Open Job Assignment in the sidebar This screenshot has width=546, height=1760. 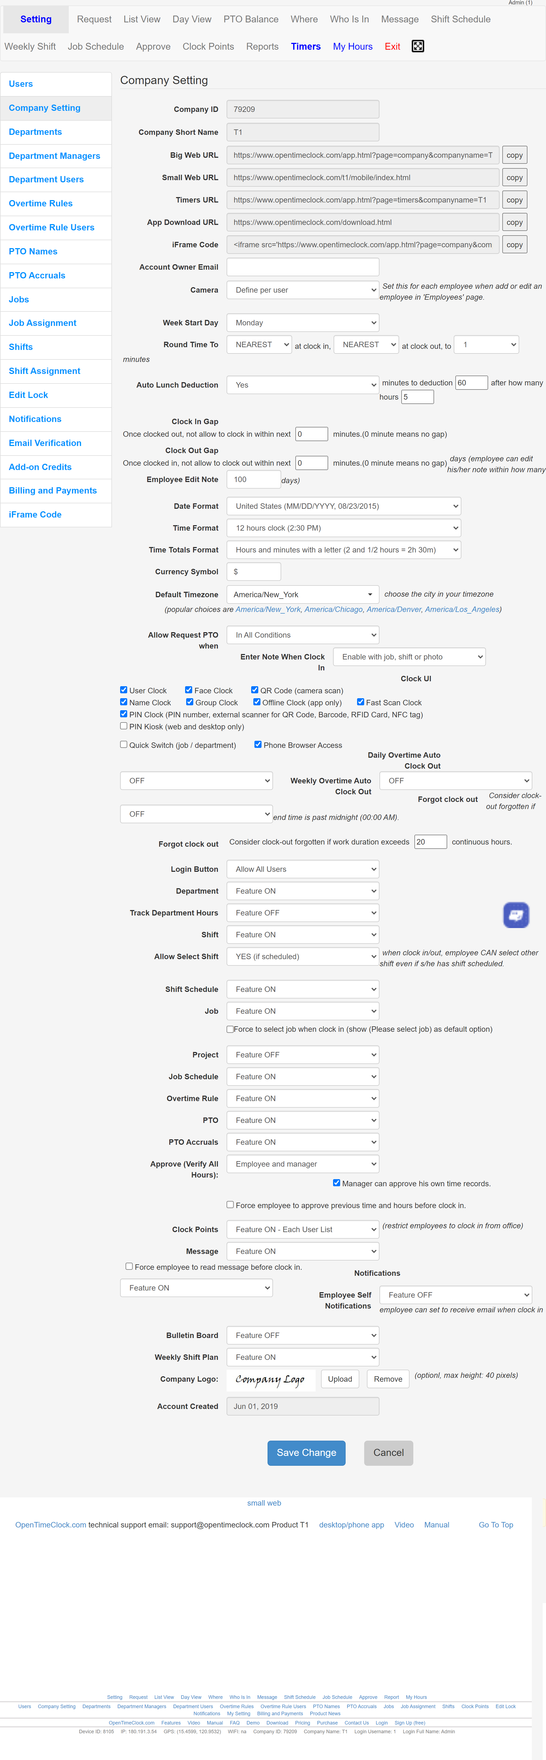(x=56, y=323)
